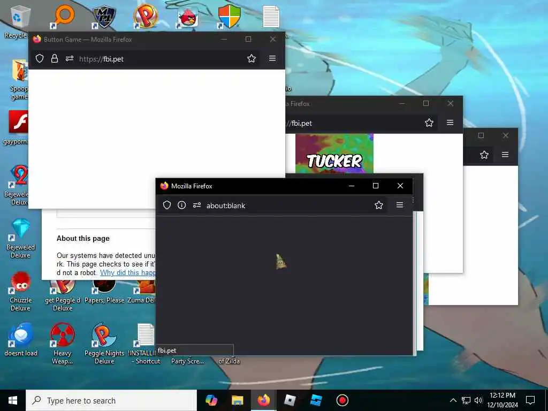Image resolution: width=548 pixels, height=411 pixels.
Task: Click the info icon in about:blank window
Action: point(182,205)
